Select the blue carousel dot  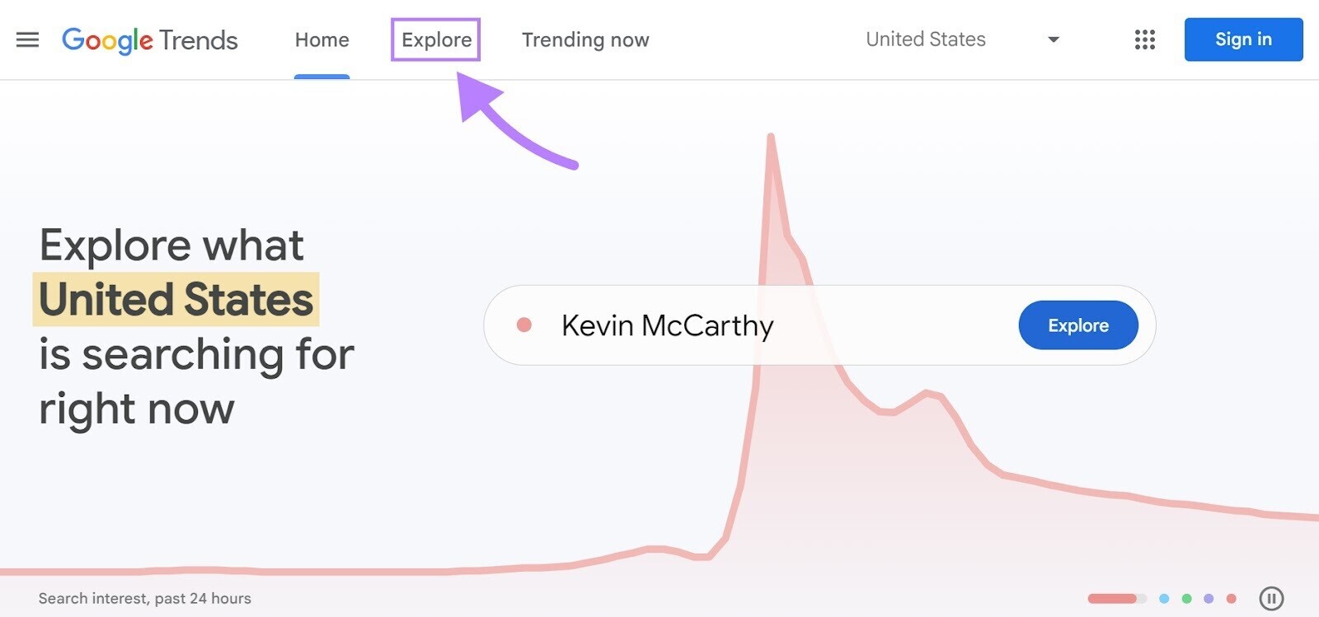coord(1163,598)
